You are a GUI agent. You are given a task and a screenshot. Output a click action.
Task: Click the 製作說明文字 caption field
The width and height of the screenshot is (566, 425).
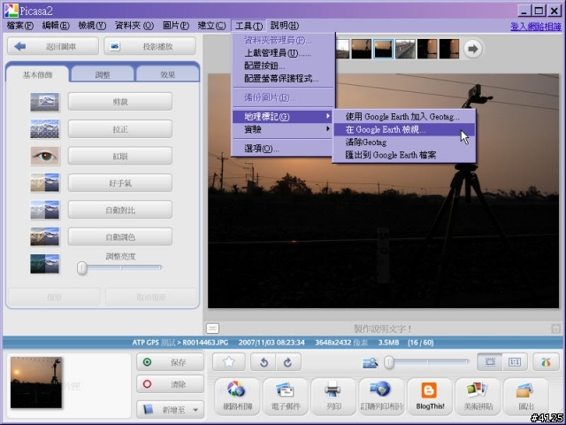pyautogui.click(x=383, y=328)
